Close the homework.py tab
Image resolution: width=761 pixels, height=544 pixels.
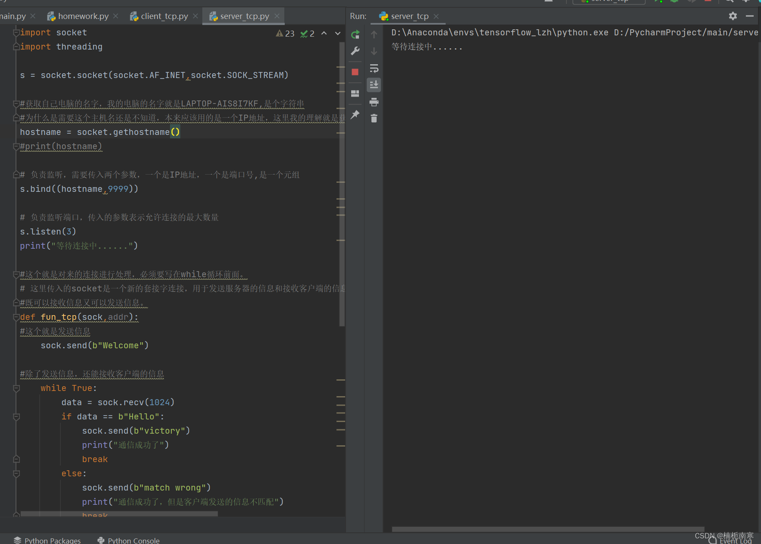tap(116, 16)
